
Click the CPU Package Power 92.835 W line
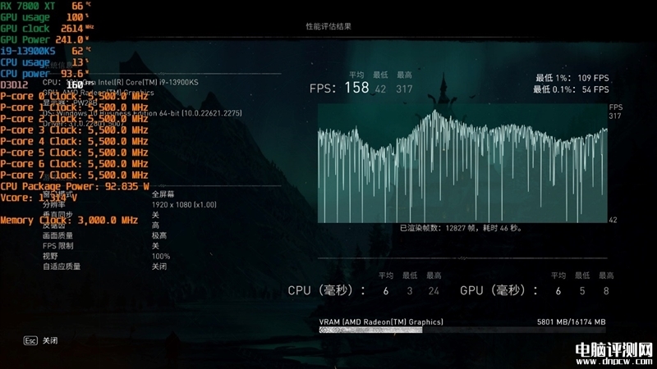[75, 187]
